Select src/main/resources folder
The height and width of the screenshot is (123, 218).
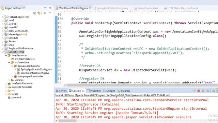(25, 59)
